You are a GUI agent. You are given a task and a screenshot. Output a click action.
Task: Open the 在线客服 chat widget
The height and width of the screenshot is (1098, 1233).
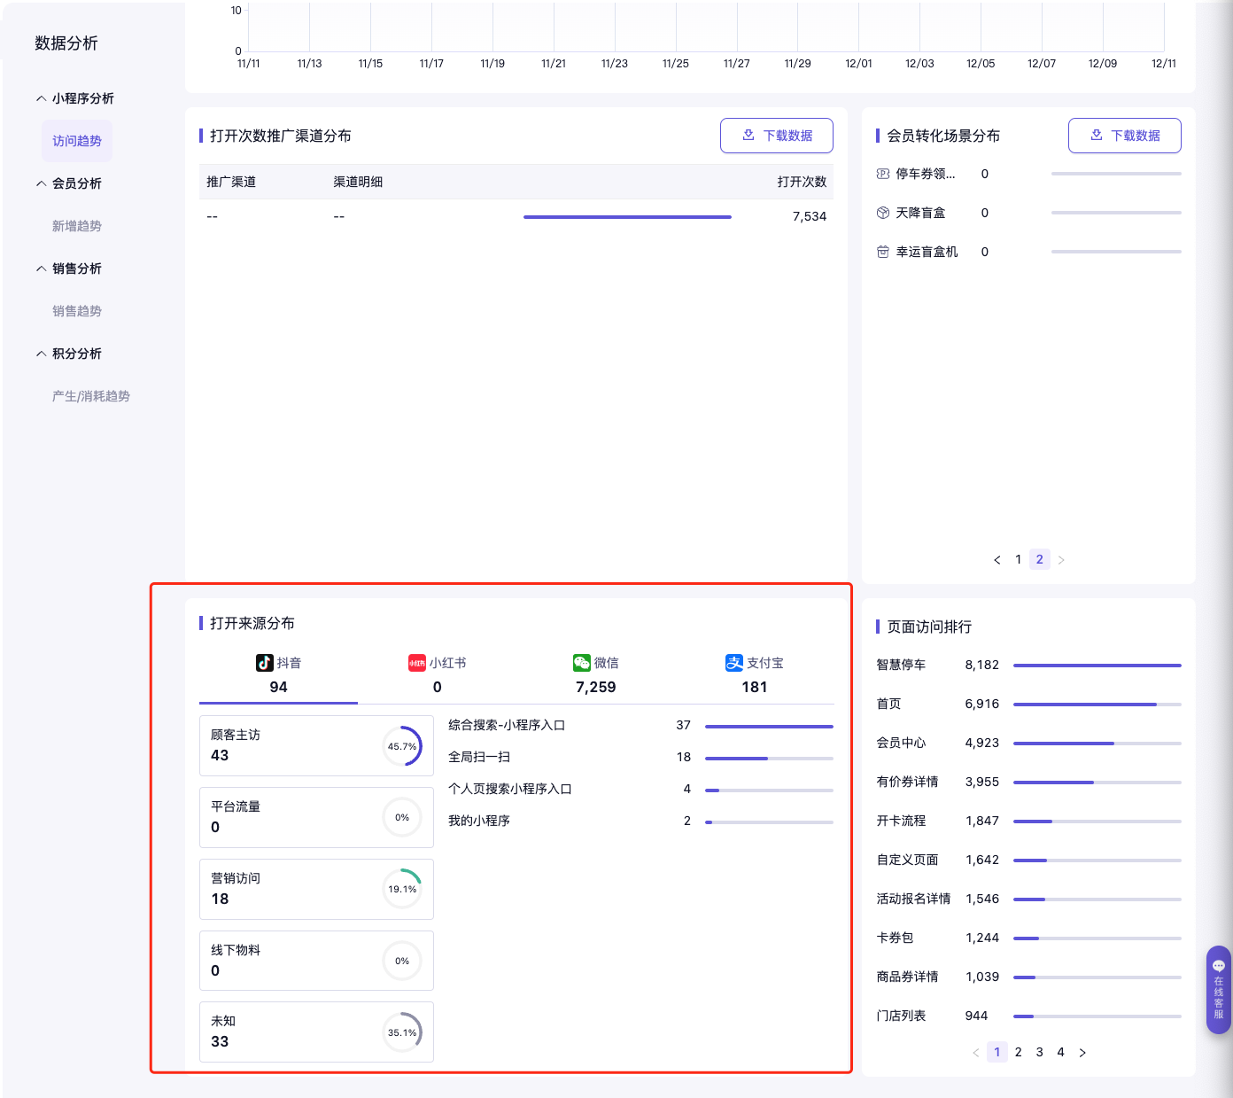[x=1219, y=989]
